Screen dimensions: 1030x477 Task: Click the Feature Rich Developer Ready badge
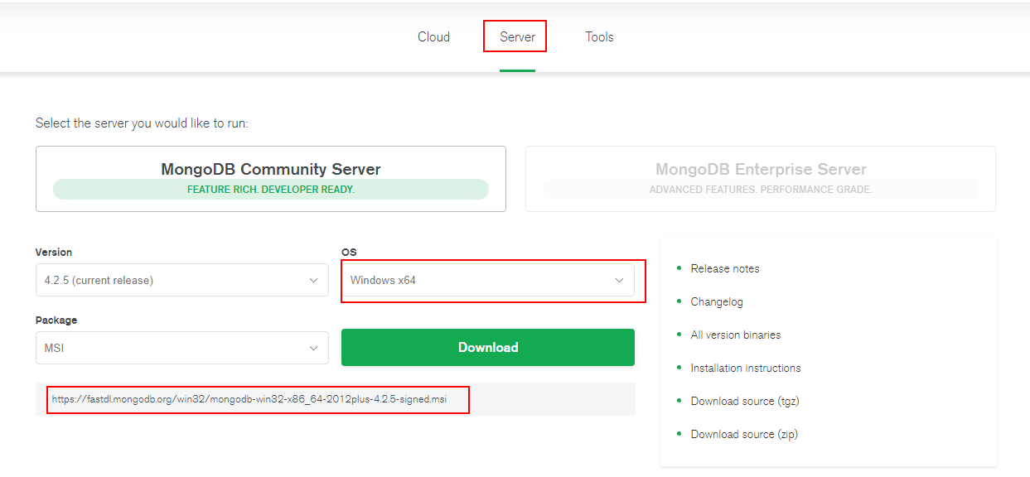pyautogui.click(x=271, y=190)
